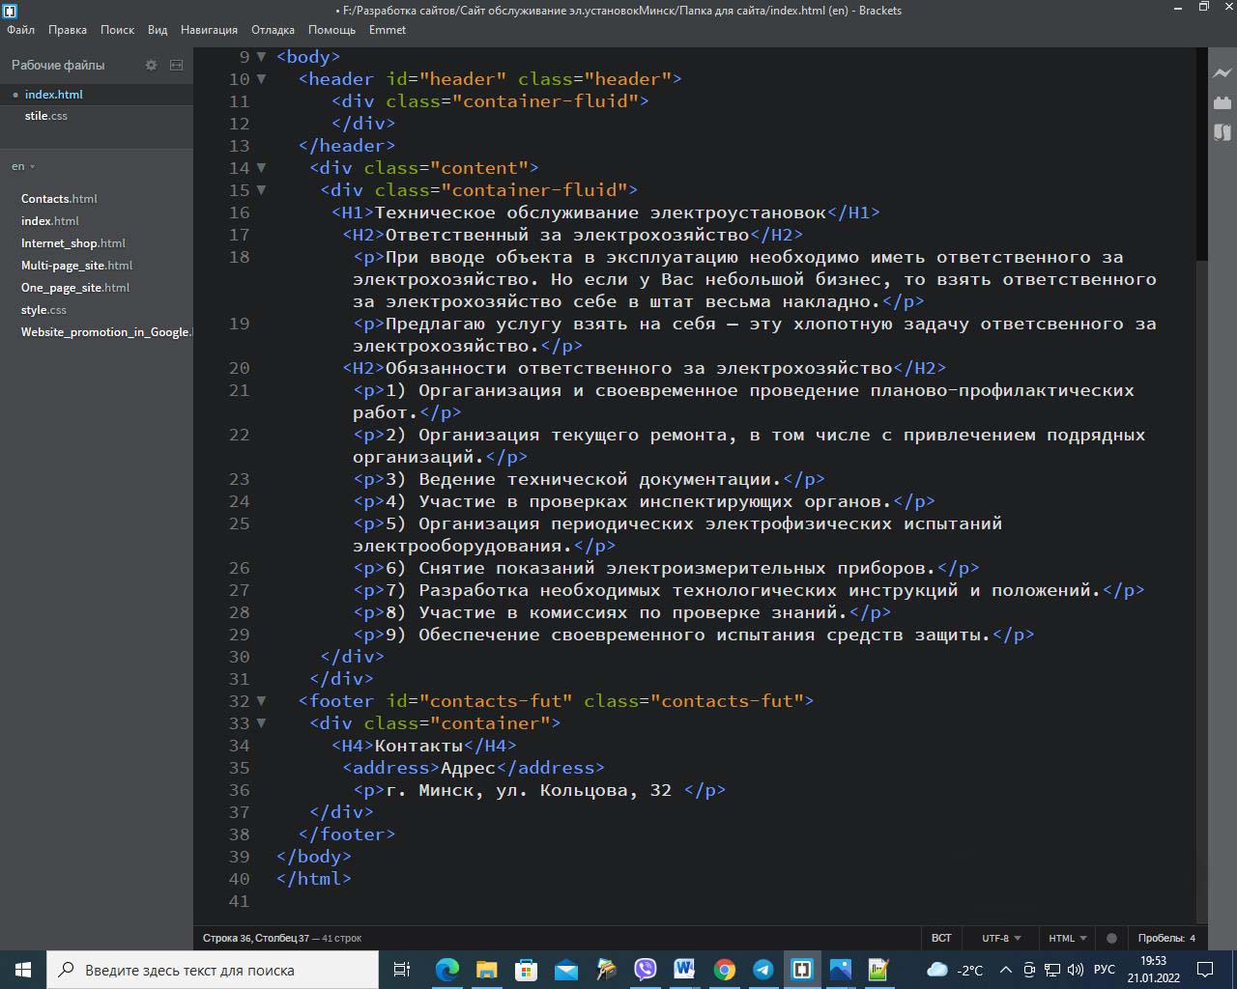Click the split view icon in sidebar
The image size is (1237, 989).
point(176,65)
